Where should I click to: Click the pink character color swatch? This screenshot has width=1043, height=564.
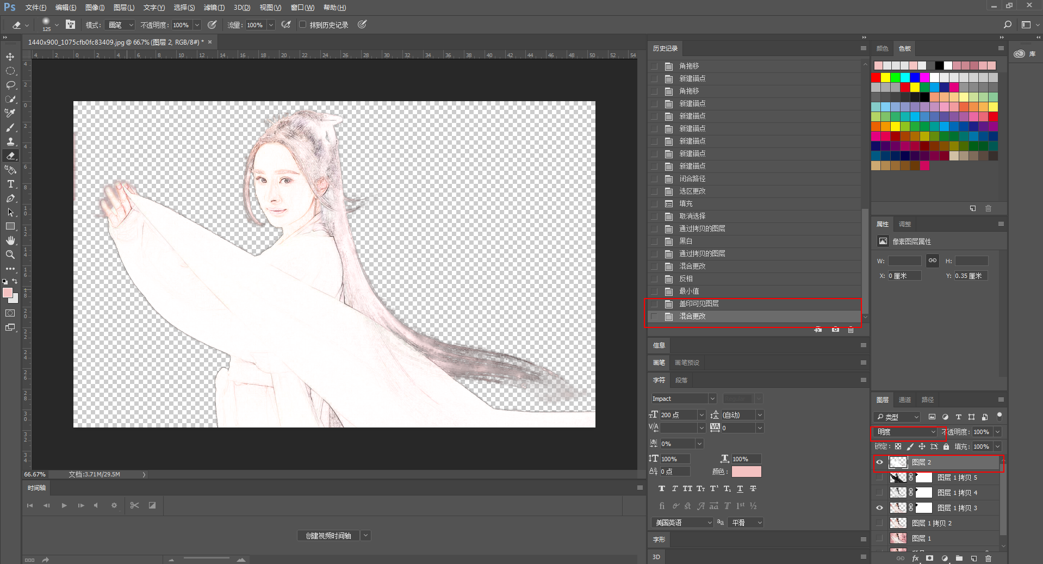pyautogui.click(x=746, y=472)
